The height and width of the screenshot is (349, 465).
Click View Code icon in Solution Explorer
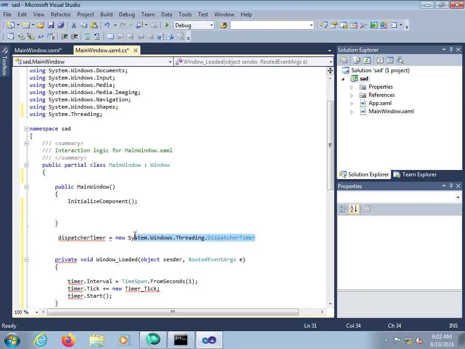click(380, 60)
